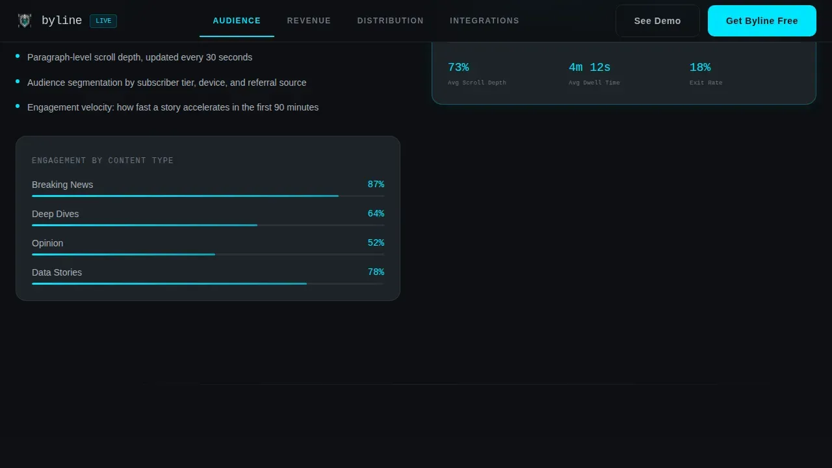Click the bullet beside engagement velocity
Screen dimensions: 832x468
tap(18, 106)
